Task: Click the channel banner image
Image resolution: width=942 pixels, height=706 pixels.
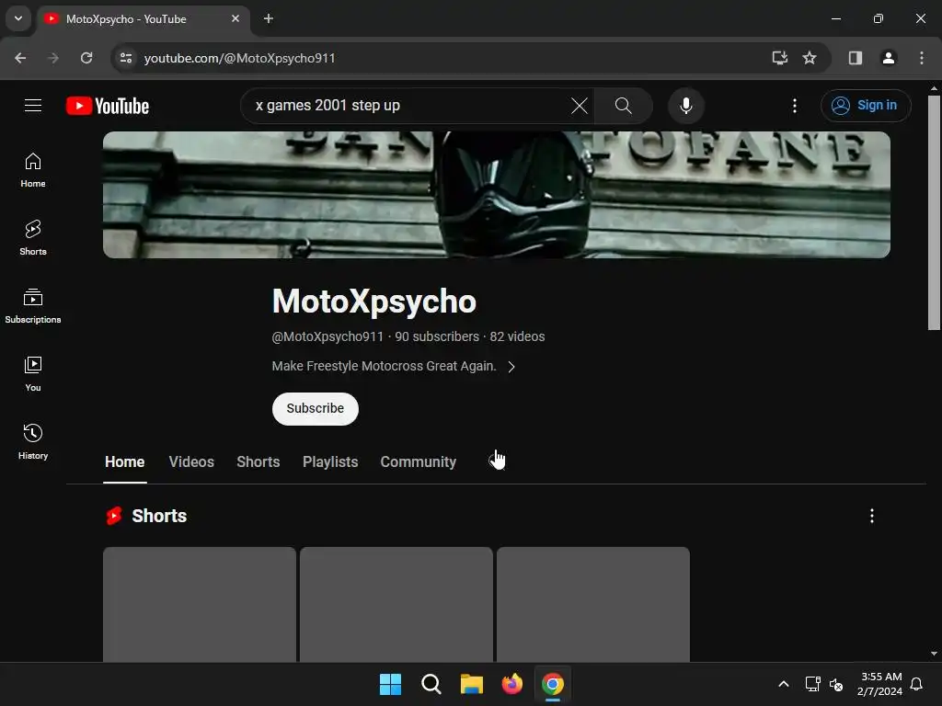Action: point(496,195)
